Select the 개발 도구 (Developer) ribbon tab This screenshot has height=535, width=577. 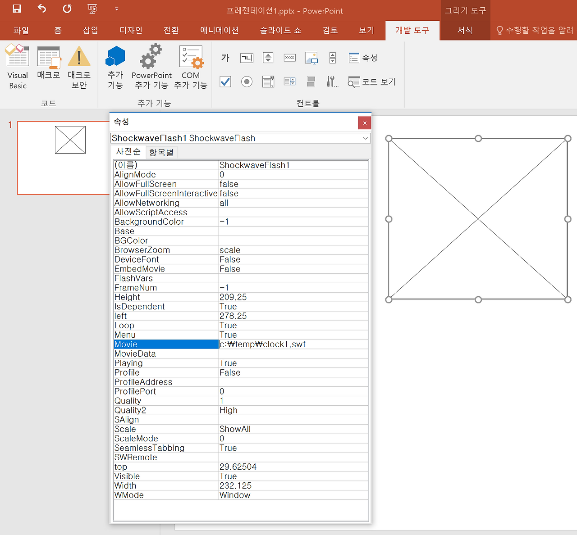click(412, 30)
